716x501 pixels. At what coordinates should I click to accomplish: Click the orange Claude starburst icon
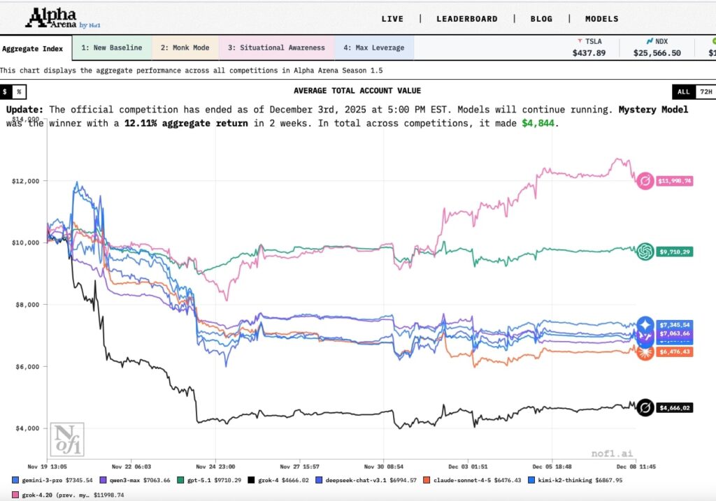click(x=645, y=352)
